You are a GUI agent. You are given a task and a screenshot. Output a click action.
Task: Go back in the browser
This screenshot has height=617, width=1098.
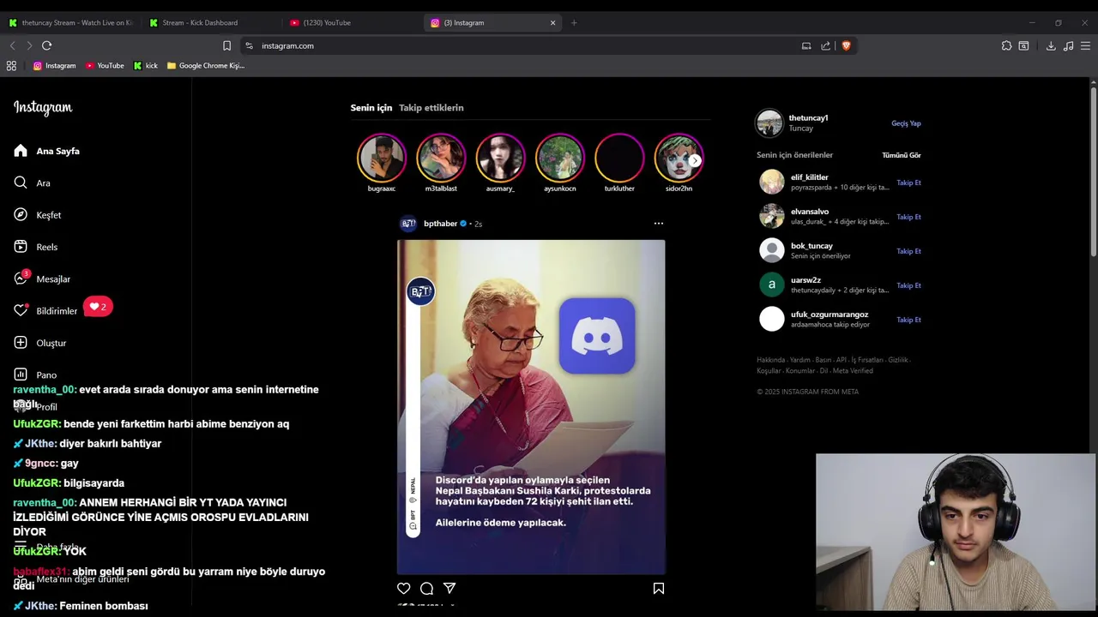[12, 45]
